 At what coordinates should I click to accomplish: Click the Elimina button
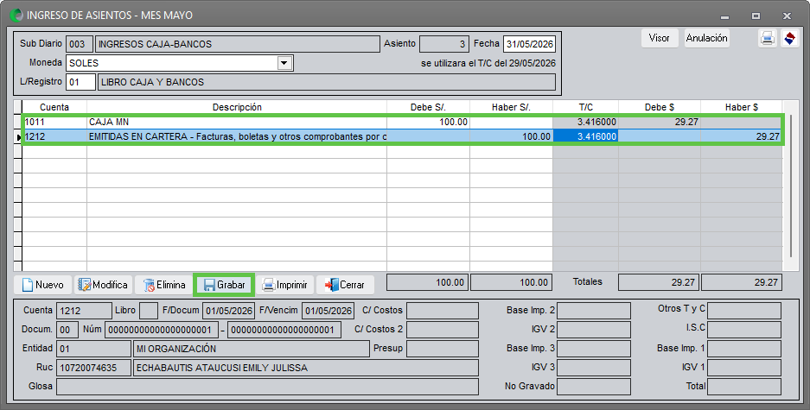click(163, 285)
